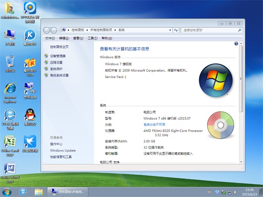263x197 pixels.
Task: Open the help question mark icon
Action: point(236,43)
